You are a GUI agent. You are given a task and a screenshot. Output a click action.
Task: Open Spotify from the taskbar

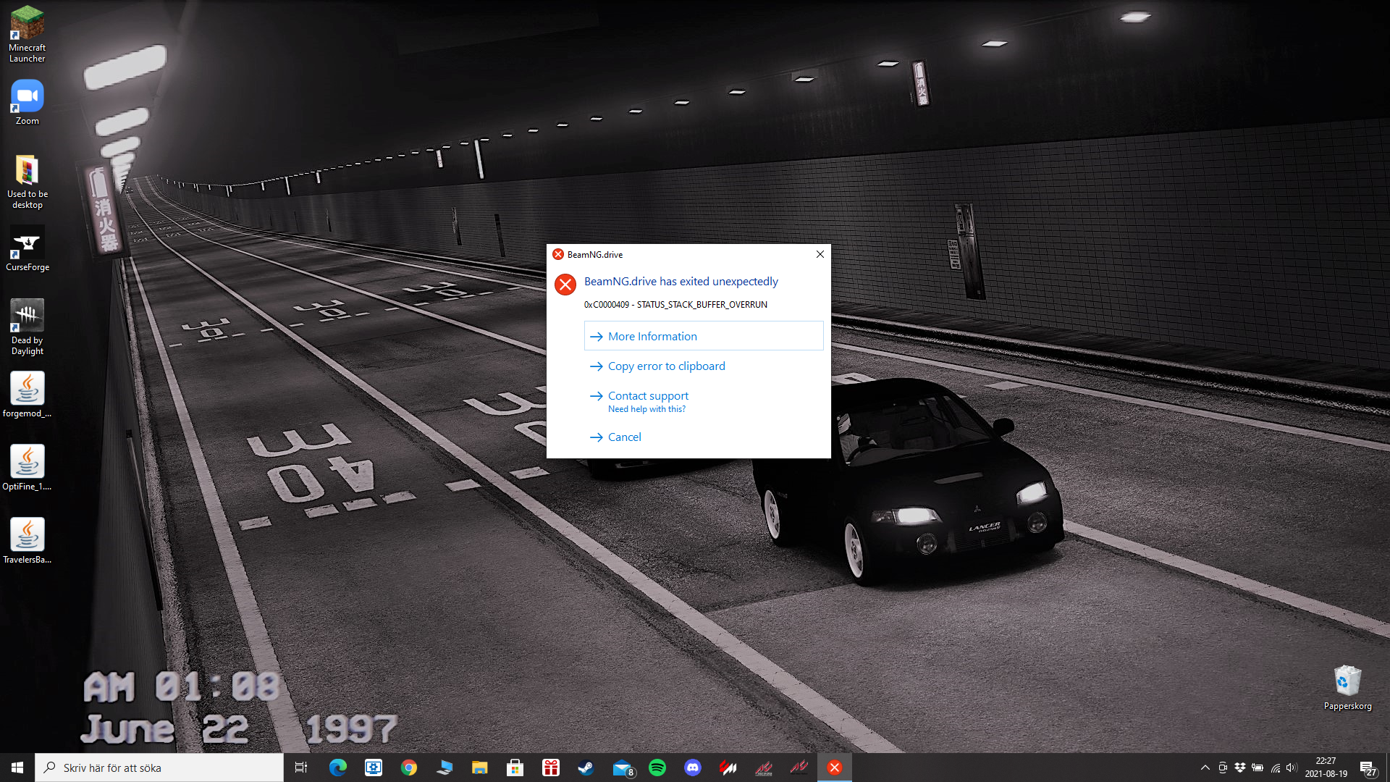(x=657, y=768)
